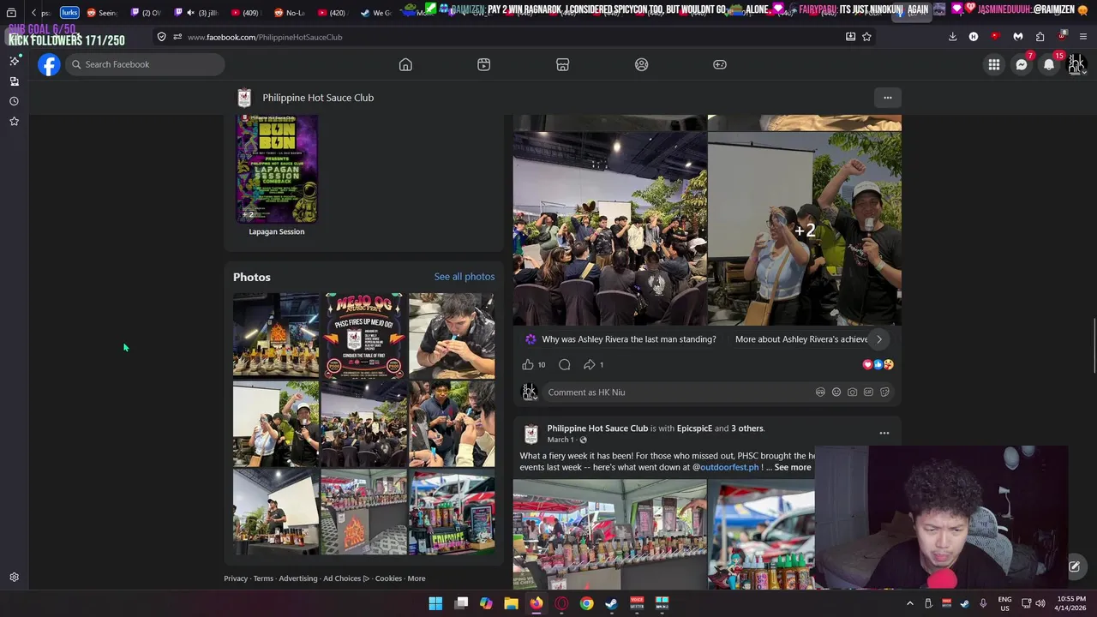Image resolution: width=1097 pixels, height=617 pixels.
Task: Open the Groups icon in top navigation
Action: tap(641, 64)
